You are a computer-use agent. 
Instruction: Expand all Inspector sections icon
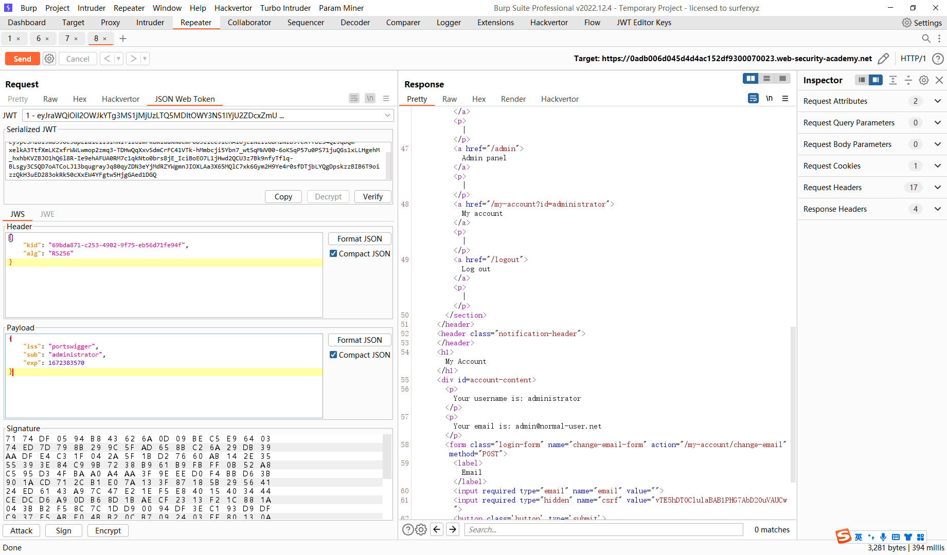pos(893,80)
